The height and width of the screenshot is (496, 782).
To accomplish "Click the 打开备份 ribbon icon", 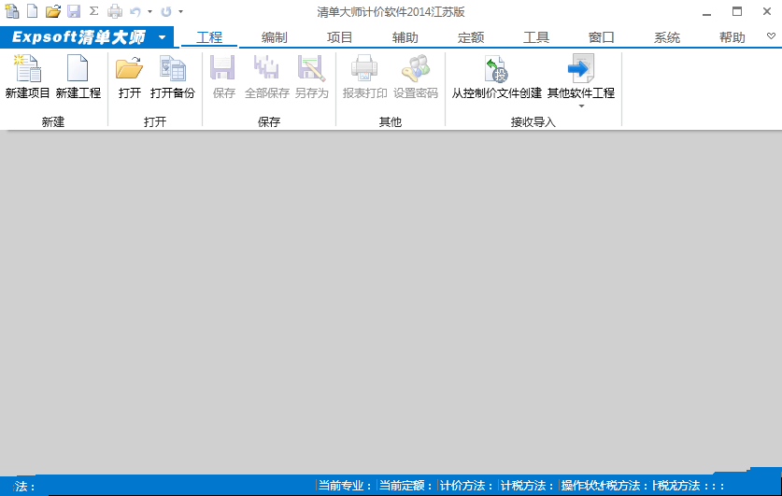I will click(x=173, y=68).
